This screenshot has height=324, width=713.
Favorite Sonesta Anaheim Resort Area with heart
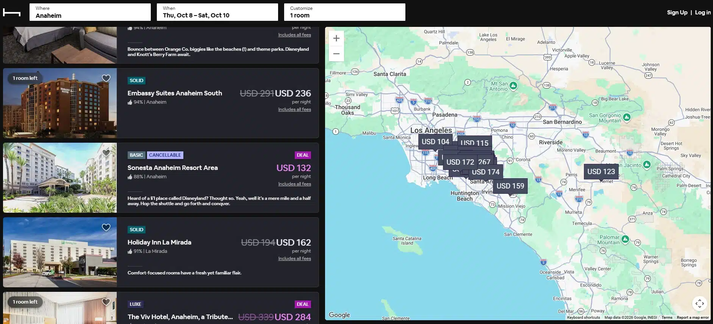point(106,153)
